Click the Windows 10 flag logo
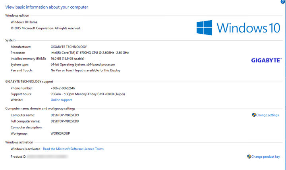Screen dimensions: 286x170 [x=205, y=28]
